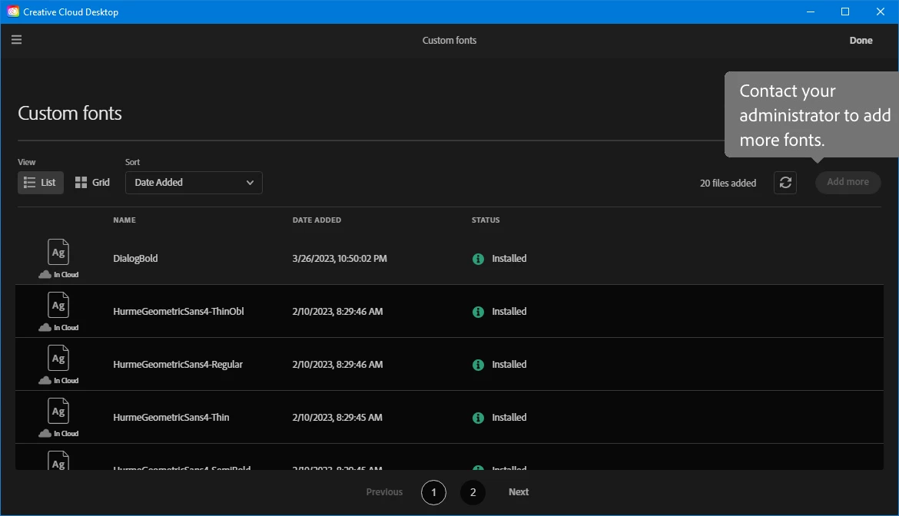Click the Installed status for DialogBold
The width and height of the screenshot is (899, 516).
[509, 258]
